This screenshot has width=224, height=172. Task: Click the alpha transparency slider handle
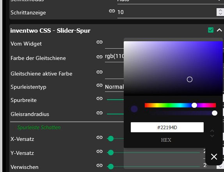(x=215, y=113)
